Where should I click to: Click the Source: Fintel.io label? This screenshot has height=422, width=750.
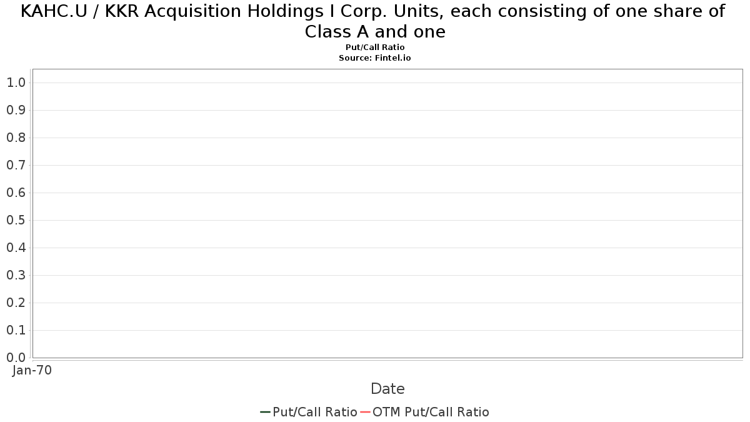click(x=375, y=58)
